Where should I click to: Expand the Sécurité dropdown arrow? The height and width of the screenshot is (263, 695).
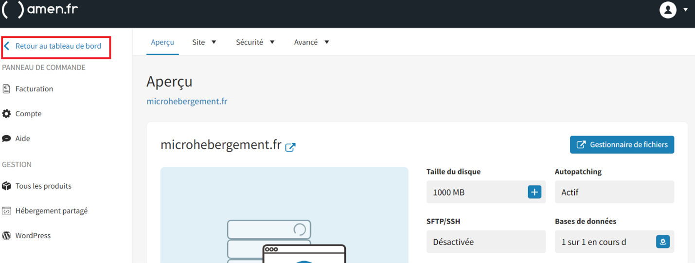point(272,42)
